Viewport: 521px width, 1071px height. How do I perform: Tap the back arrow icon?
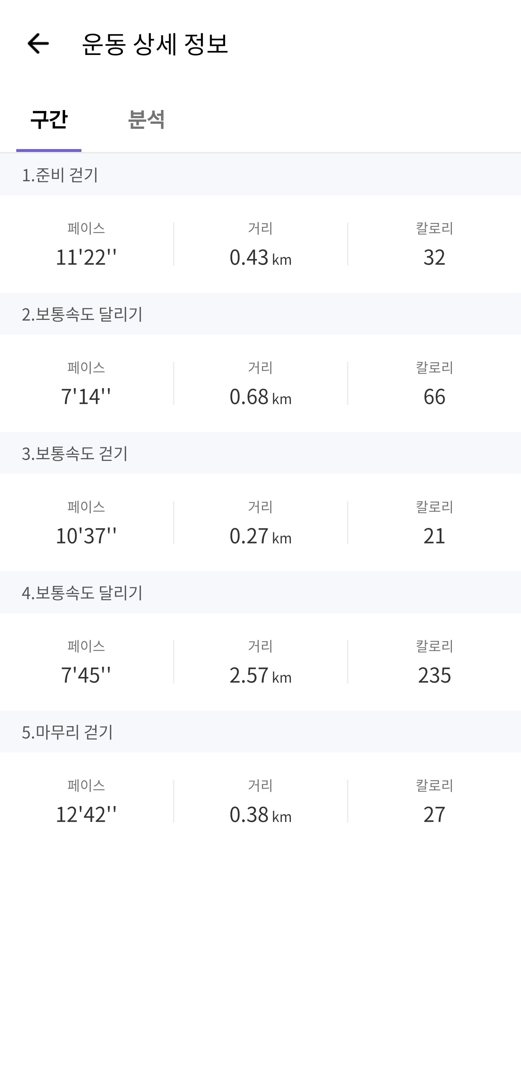tap(38, 43)
